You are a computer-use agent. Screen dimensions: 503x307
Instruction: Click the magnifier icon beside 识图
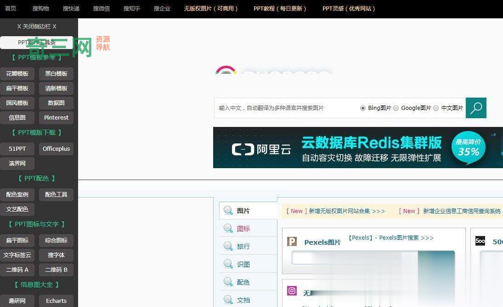tap(228, 264)
